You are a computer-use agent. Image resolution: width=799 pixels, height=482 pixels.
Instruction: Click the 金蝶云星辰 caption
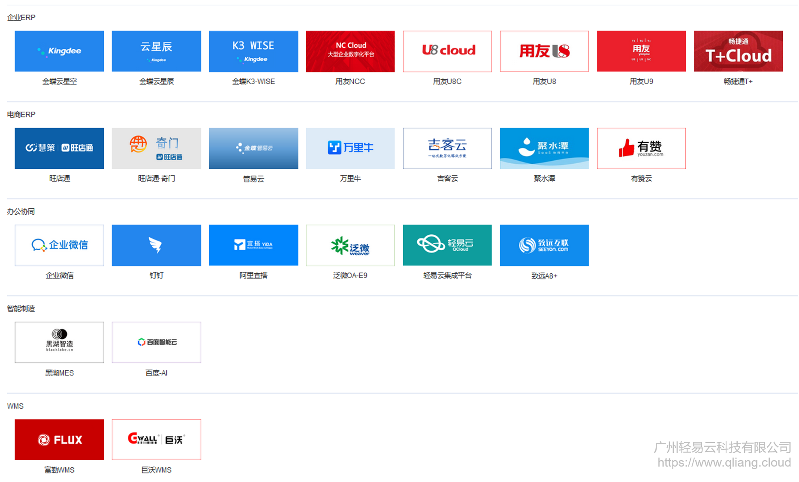[157, 81]
